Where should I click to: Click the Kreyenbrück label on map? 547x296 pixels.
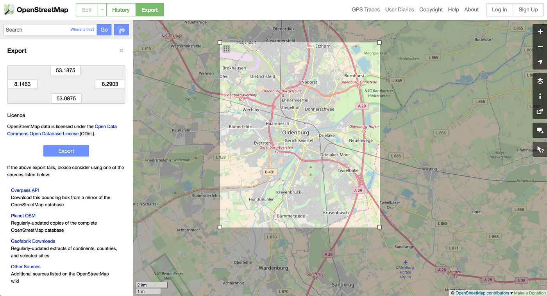point(289,192)
